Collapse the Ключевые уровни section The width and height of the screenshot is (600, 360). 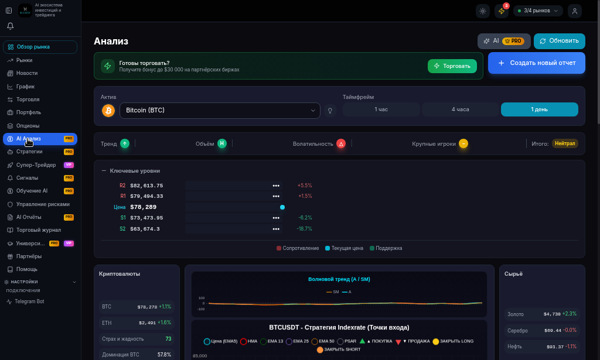[x=104, y=171]
